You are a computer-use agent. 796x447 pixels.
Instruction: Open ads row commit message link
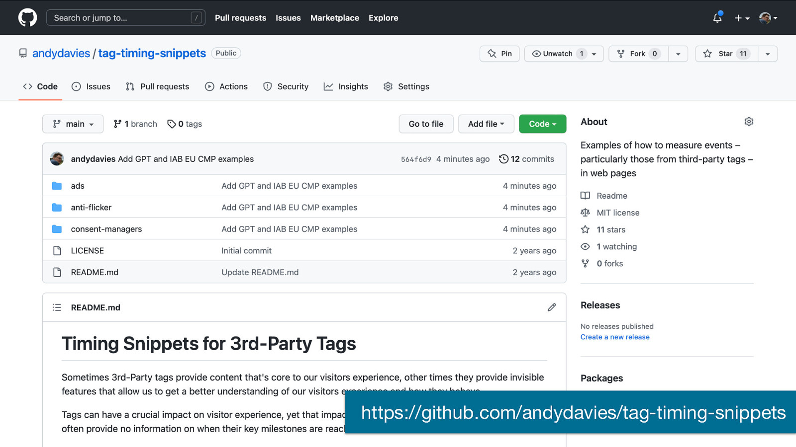[x=289, y=186]
